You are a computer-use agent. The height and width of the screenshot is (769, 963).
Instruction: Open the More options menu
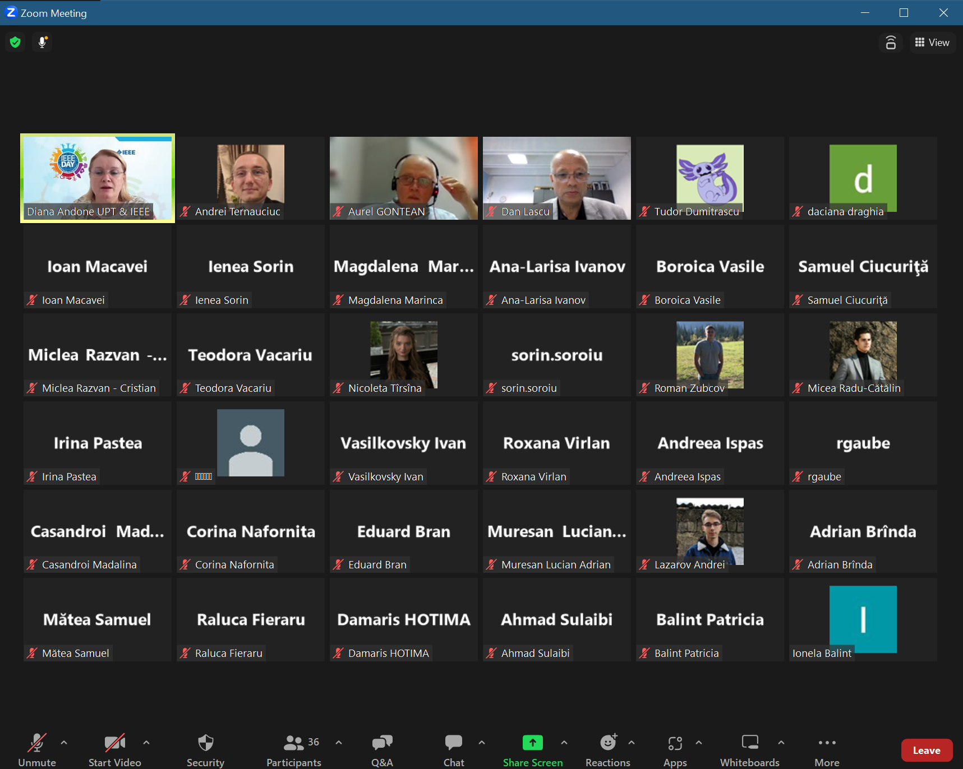pyautogui.click(x=827, y=749)
